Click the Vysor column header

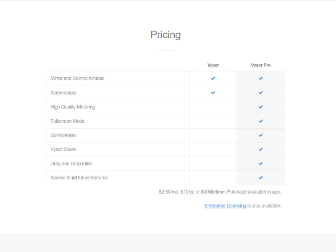213,65
